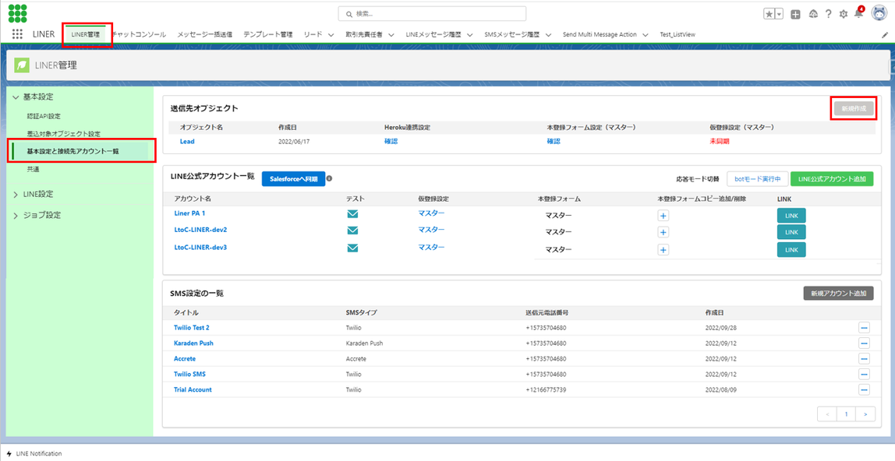Switch to the LINER管理 tab

click(x=86, y=34)
